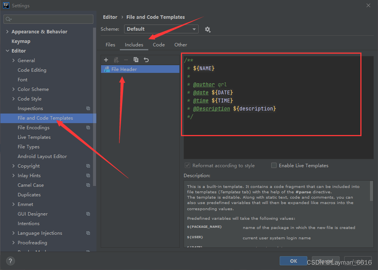
Task: Click the settings tree scrollbar
Action: pyautogui.click(x=94, y=107)
